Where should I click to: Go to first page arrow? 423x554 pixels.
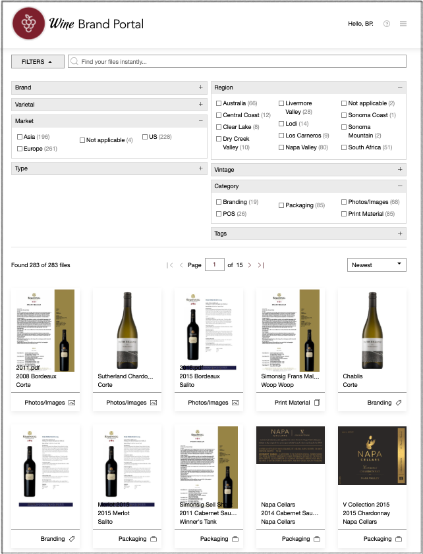point(170,265)
